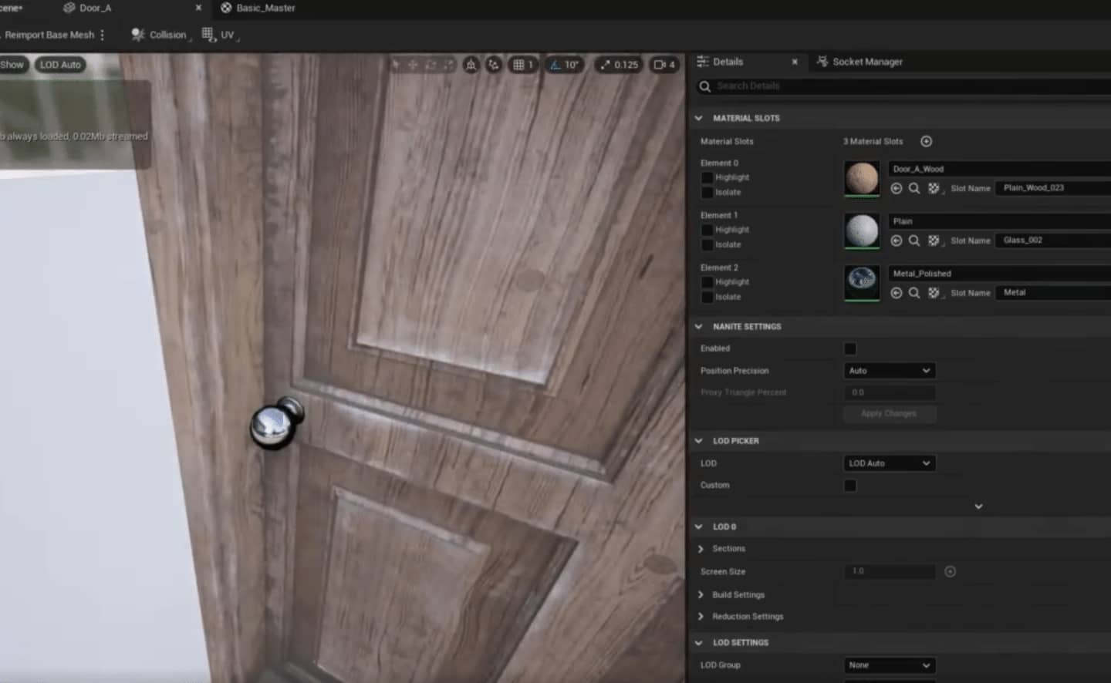Use selected asset for Element 1 material

896,241
